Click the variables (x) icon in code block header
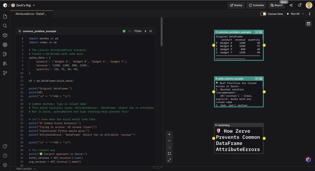The width and height of the screenshot is (315, 171). coord(130,31)
